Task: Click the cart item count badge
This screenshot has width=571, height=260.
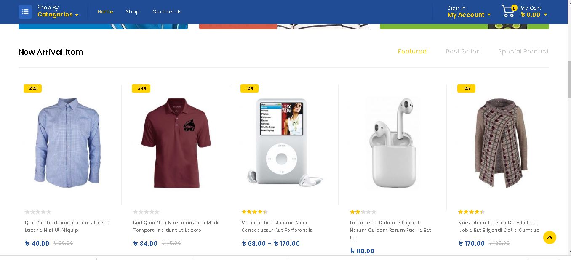Action: coord(514,8)
